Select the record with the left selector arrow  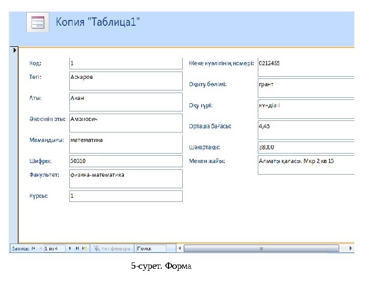coord(15,50)
